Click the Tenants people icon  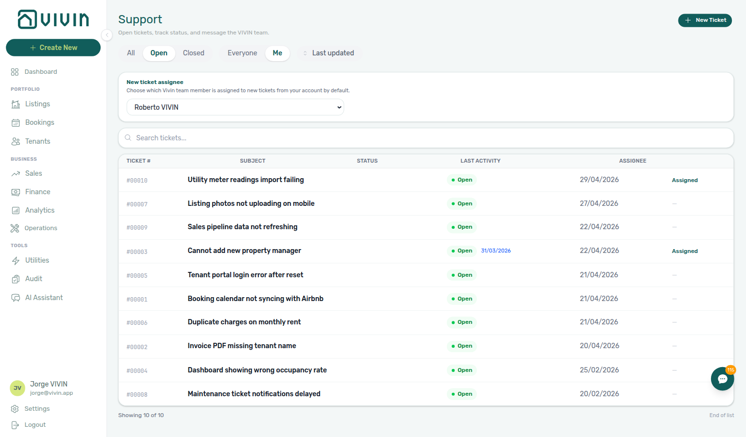pos(16,141)
